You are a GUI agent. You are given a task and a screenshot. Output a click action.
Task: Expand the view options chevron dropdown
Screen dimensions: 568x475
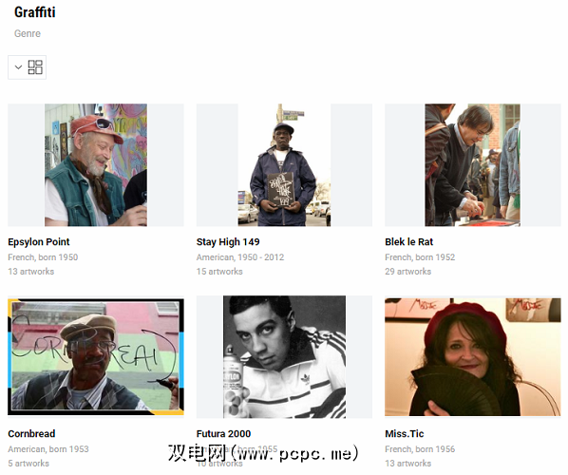click(18, 67)
